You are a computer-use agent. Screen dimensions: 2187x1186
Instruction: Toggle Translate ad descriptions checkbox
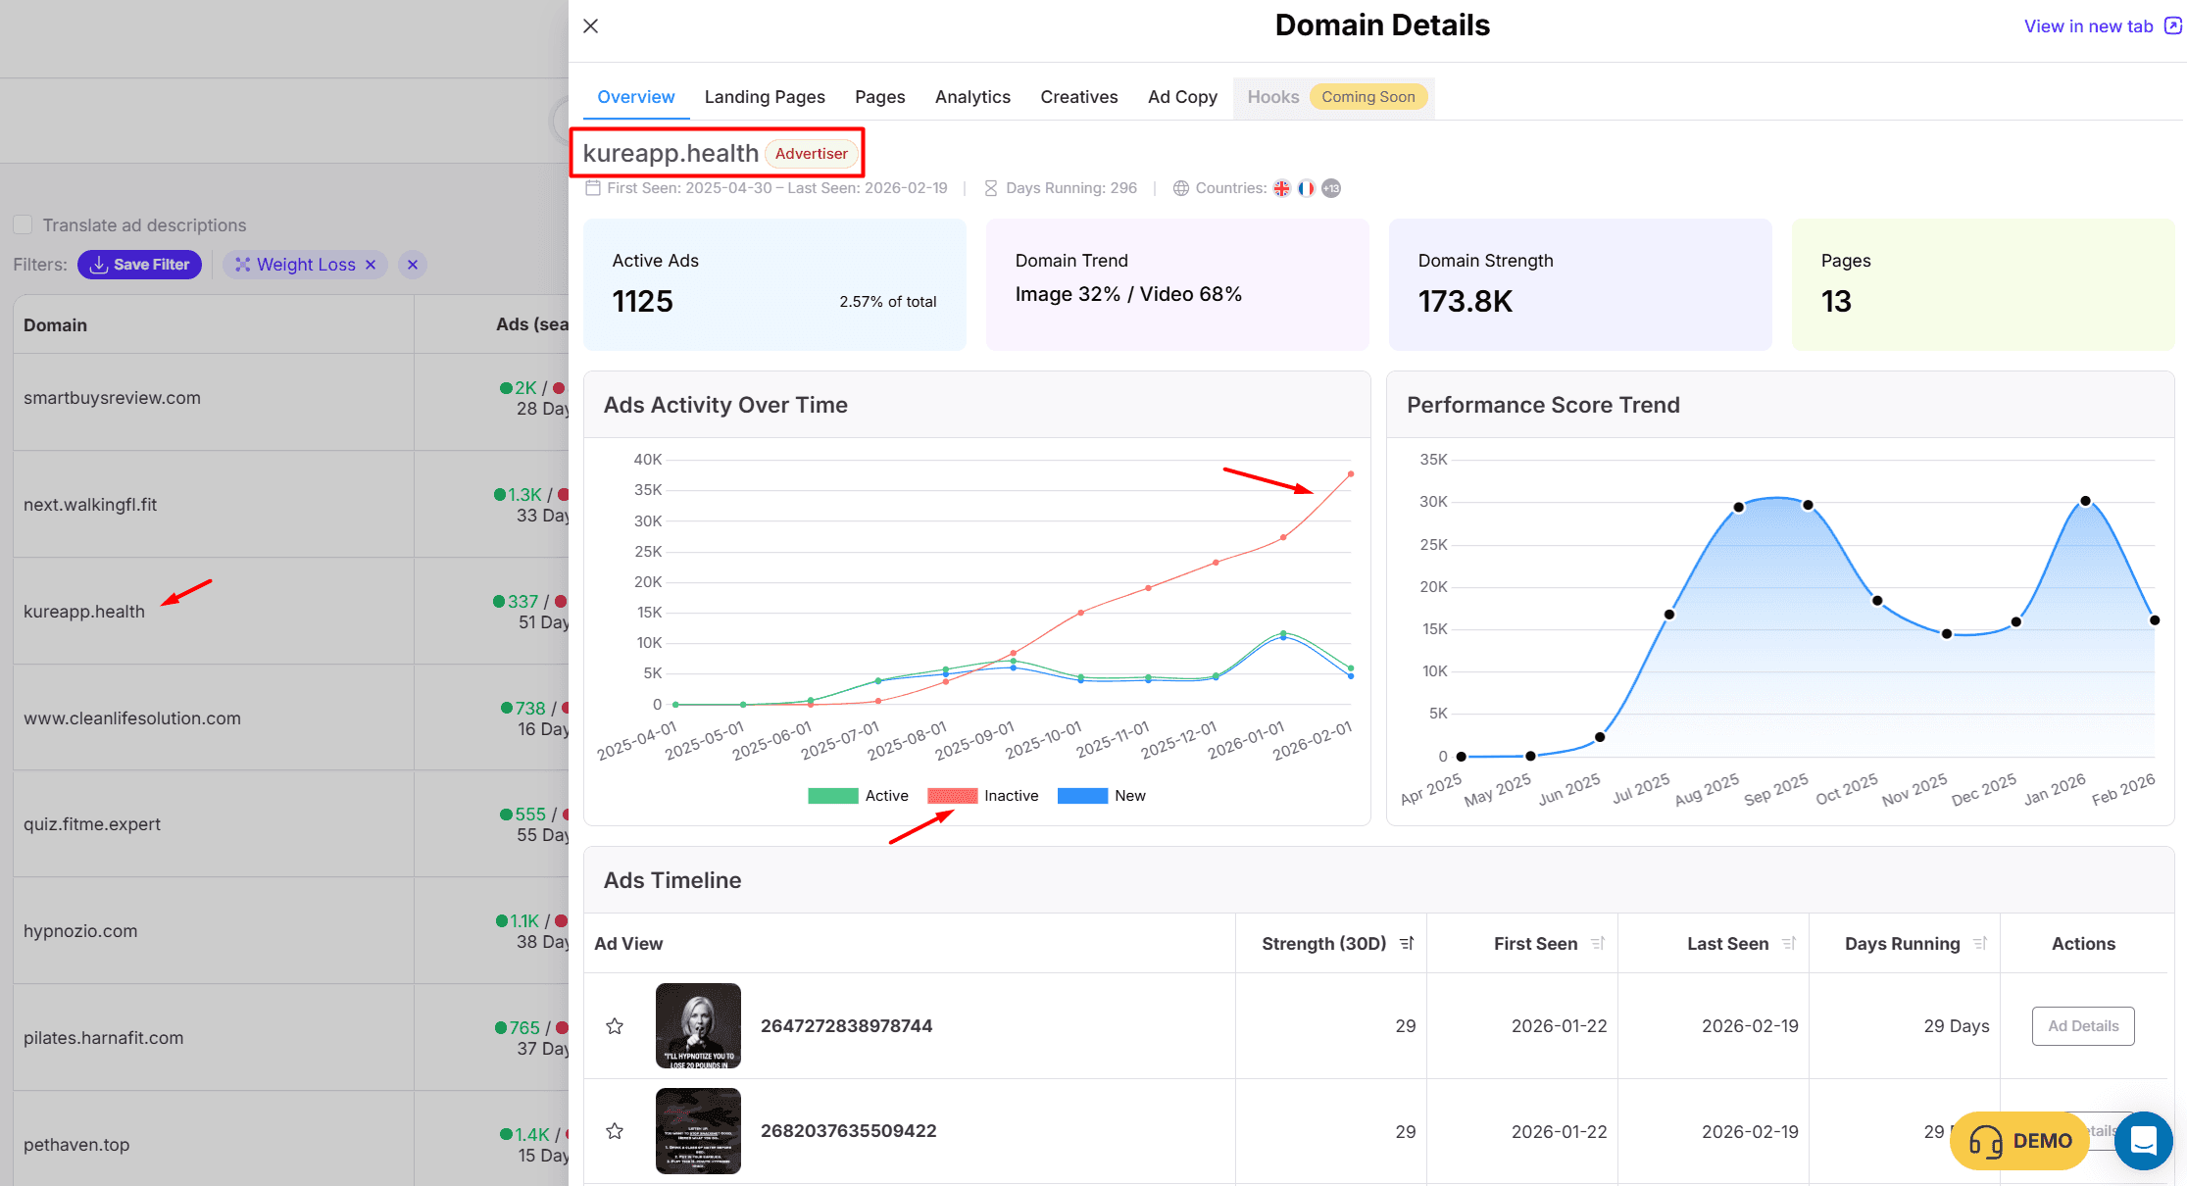(23, 224)
